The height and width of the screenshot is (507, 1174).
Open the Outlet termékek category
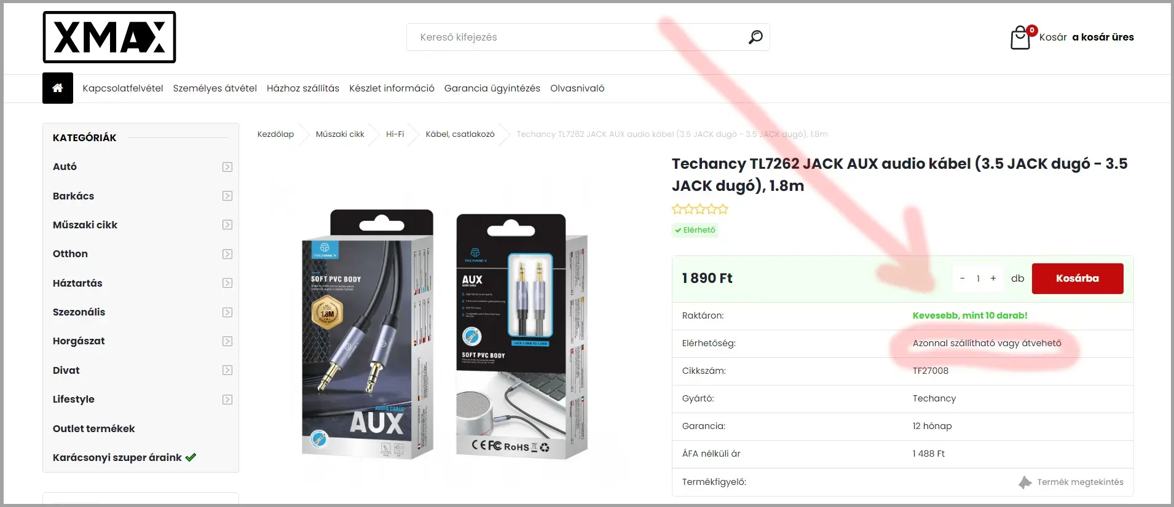tap(94, 428)
